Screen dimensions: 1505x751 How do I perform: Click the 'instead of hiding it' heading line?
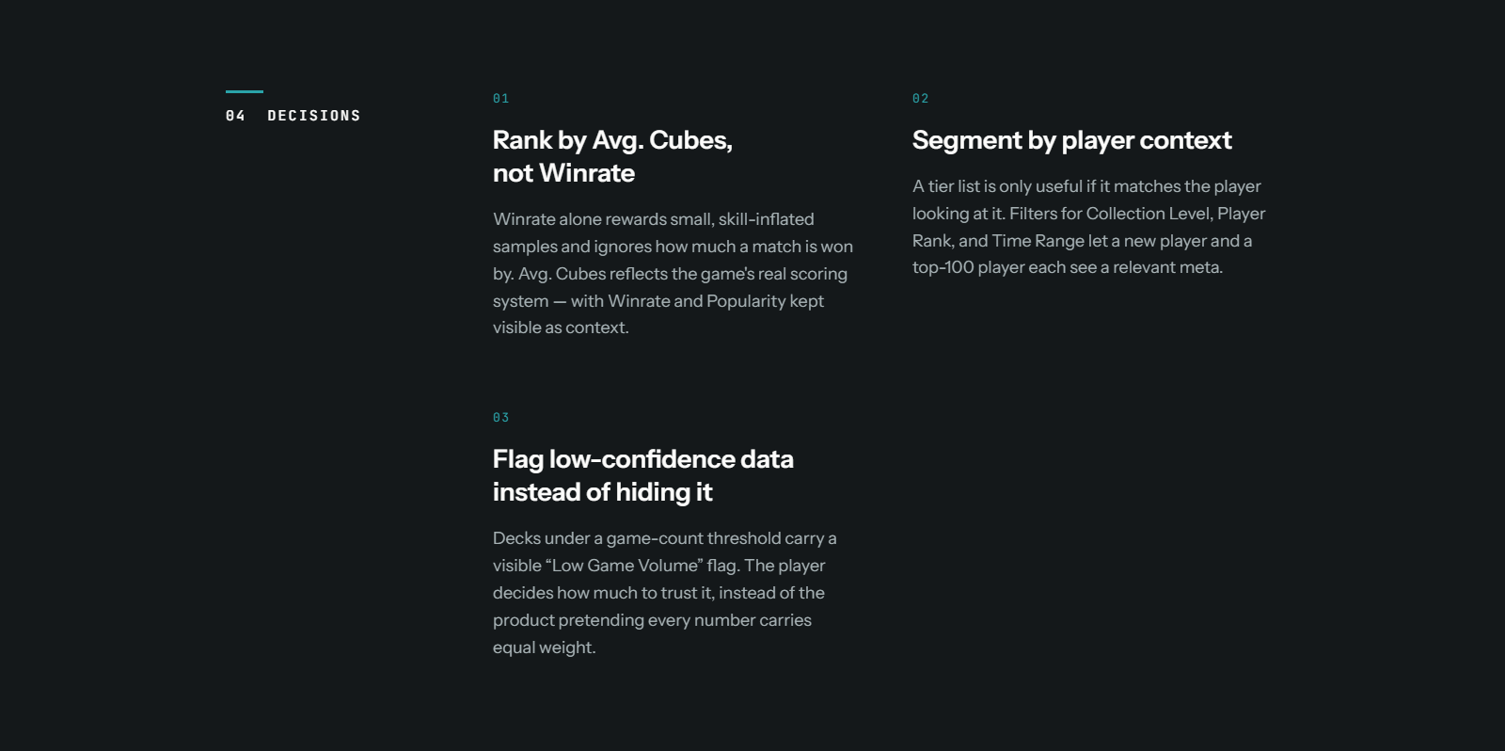coord(602,492)
